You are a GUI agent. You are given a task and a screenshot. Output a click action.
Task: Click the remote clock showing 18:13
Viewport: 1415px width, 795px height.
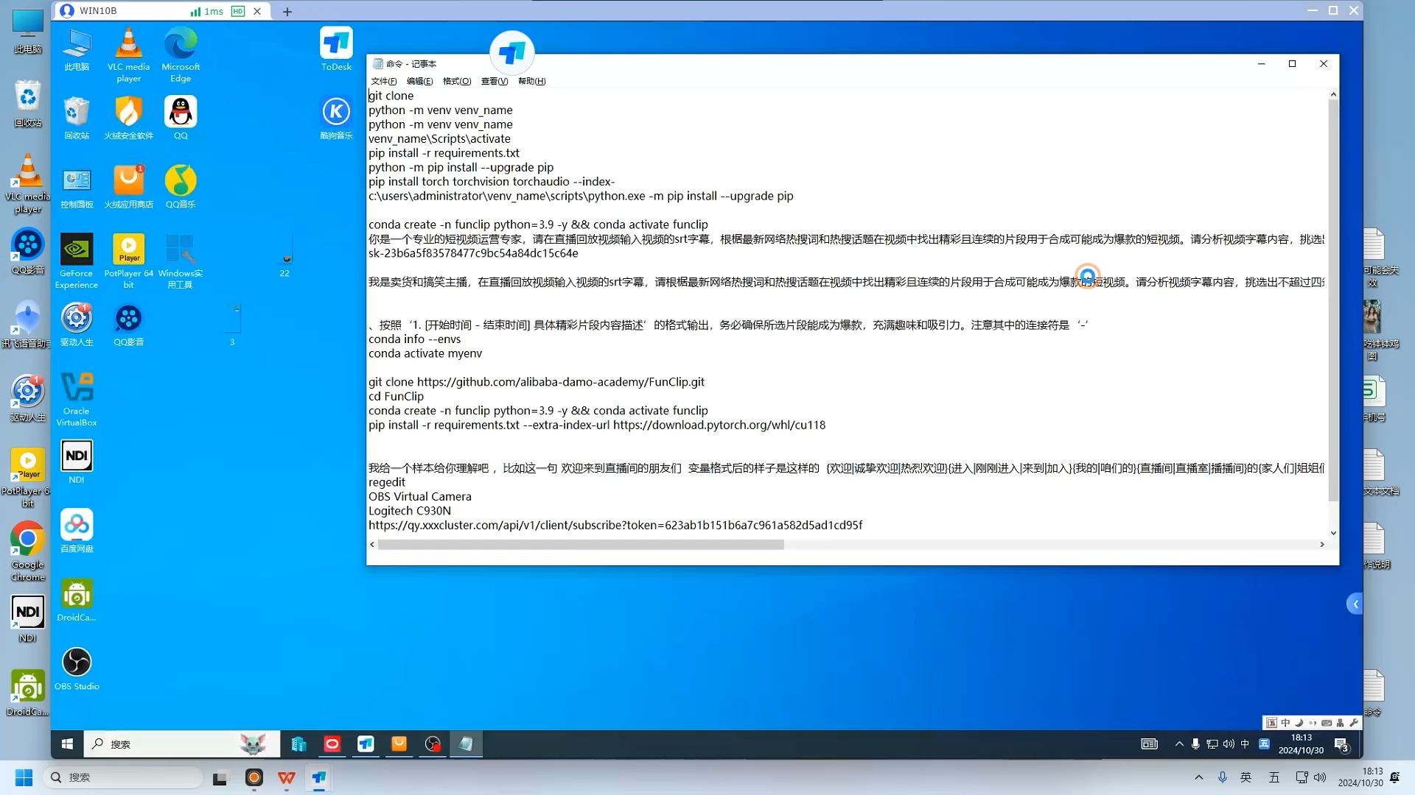coord(1301,743)
